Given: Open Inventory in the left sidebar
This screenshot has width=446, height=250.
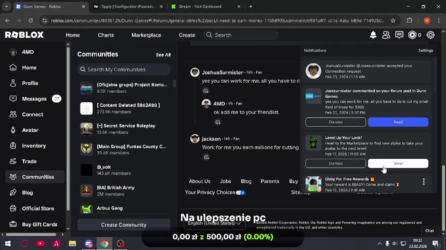Looking at the screenshot, I should click(x=35, y=146).
